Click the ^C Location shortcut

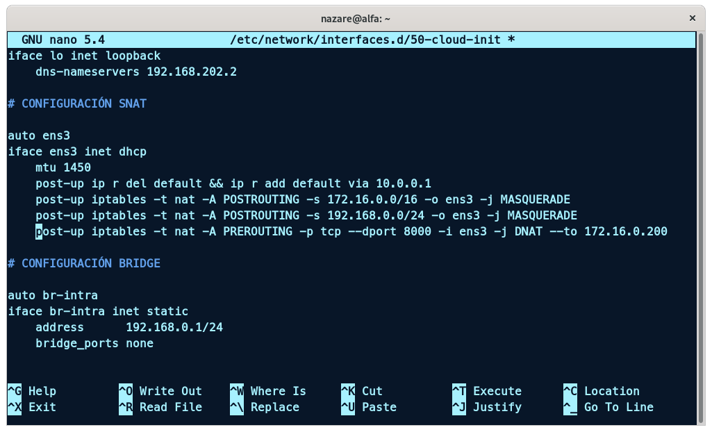(x=601, y=391)
